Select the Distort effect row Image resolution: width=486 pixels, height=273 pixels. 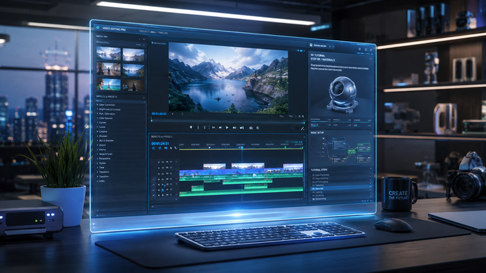tap(121, 145)
